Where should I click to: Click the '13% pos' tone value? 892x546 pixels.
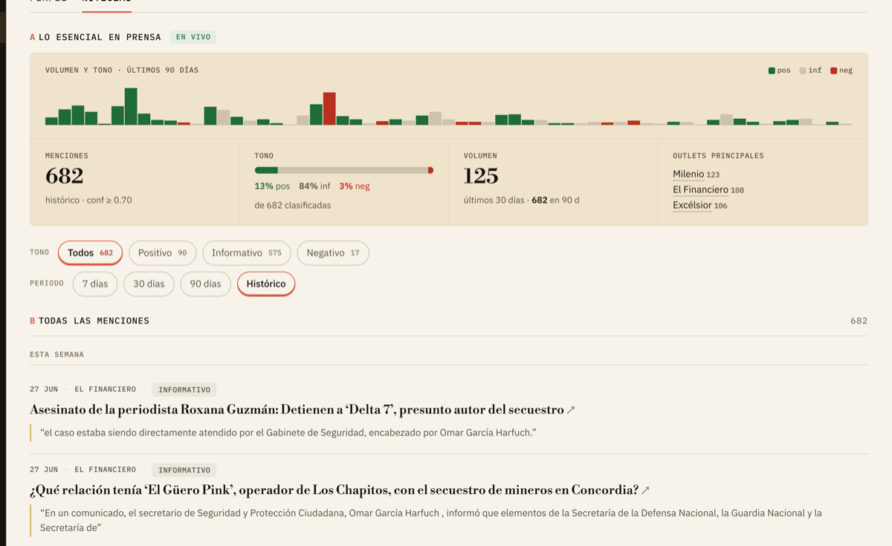pyautogui.click(x=272, y=186)
